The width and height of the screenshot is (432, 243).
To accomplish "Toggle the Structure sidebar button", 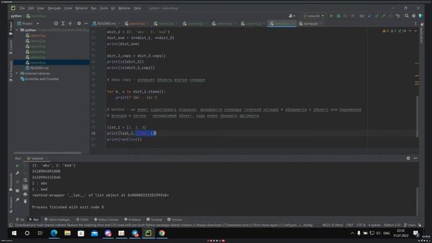I will click(11, 205).
